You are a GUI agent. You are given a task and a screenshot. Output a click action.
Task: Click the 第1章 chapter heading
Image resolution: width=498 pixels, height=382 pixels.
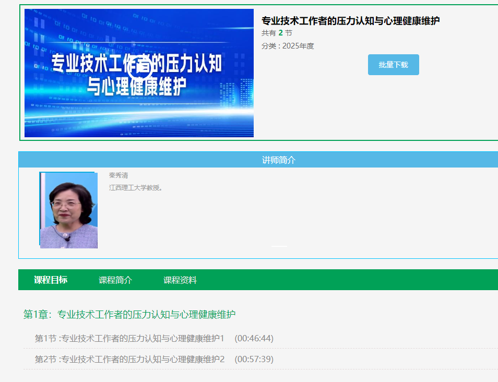(129, 314)
